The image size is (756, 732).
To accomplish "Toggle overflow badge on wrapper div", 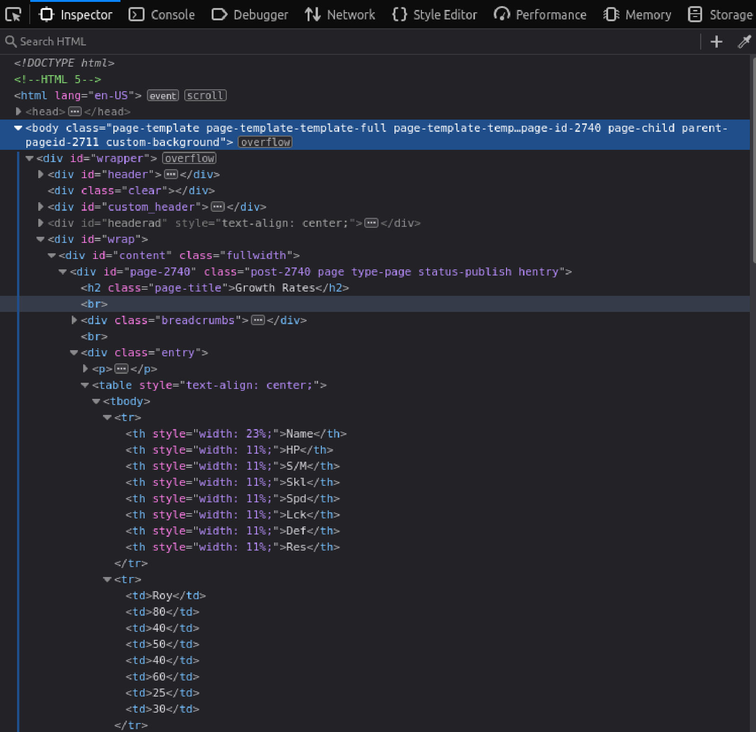I will (x=189, y=158).
